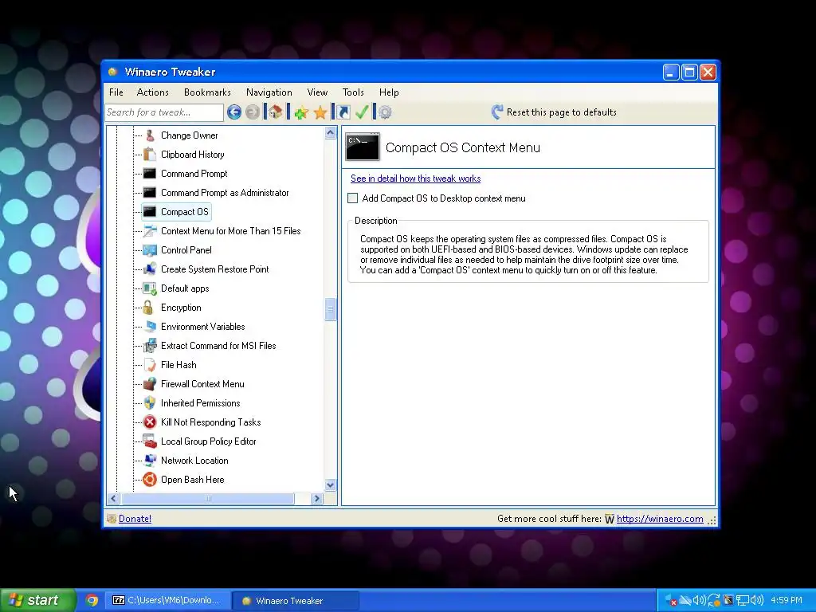Click the tree scroll up arrow
816x612 pixels.
(x=331, y=133)
